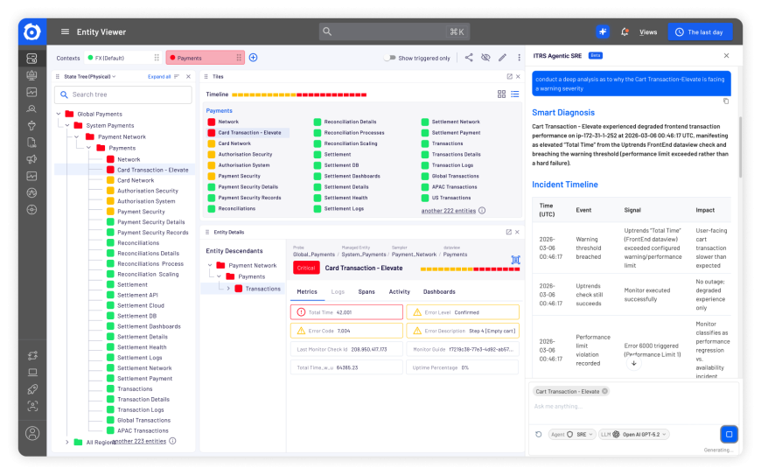Remove the Cart Transaction - Elevate chip
Viewport: 761px width, 475px height.
(604, 391)
